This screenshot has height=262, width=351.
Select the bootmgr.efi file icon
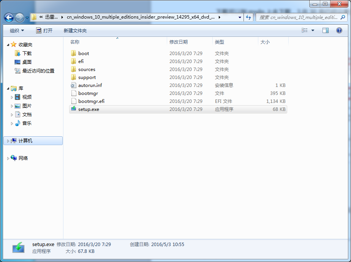click(x=73, y=101)
